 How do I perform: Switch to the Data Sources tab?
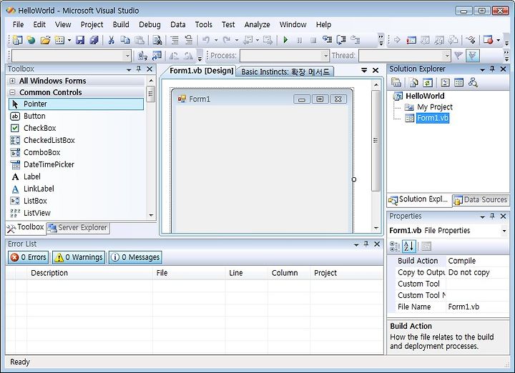[481, 199]
